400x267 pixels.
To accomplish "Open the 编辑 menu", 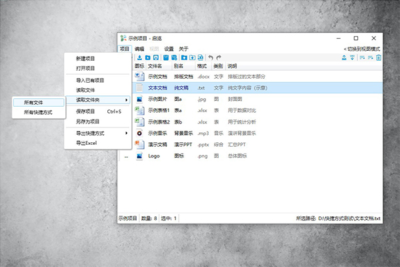I will (139, 49).
